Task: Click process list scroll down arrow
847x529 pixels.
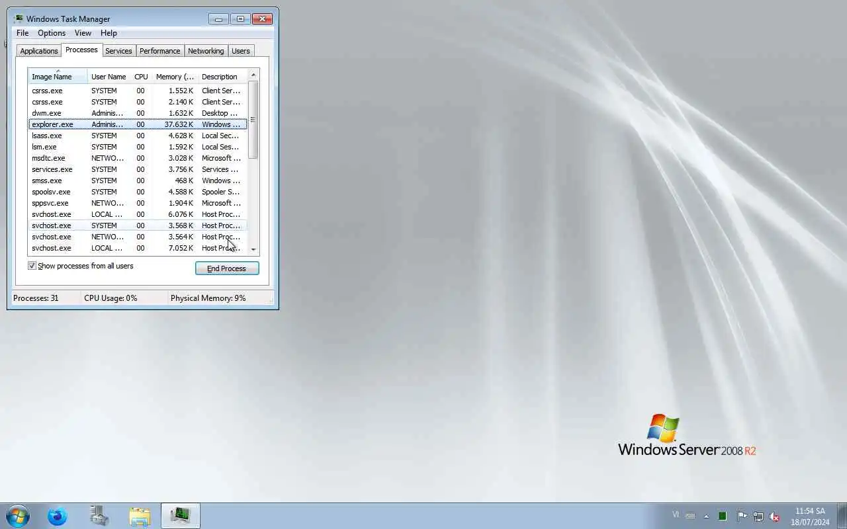Action: coord(253,250)
